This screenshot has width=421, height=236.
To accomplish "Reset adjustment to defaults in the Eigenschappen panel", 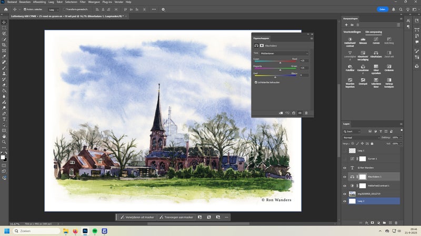I will [294, 112].
